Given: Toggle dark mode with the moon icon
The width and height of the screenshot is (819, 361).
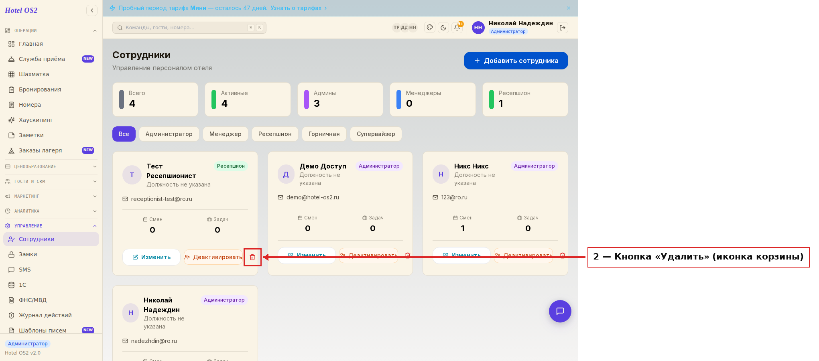Looking at the screenshot, I should 443,28.
